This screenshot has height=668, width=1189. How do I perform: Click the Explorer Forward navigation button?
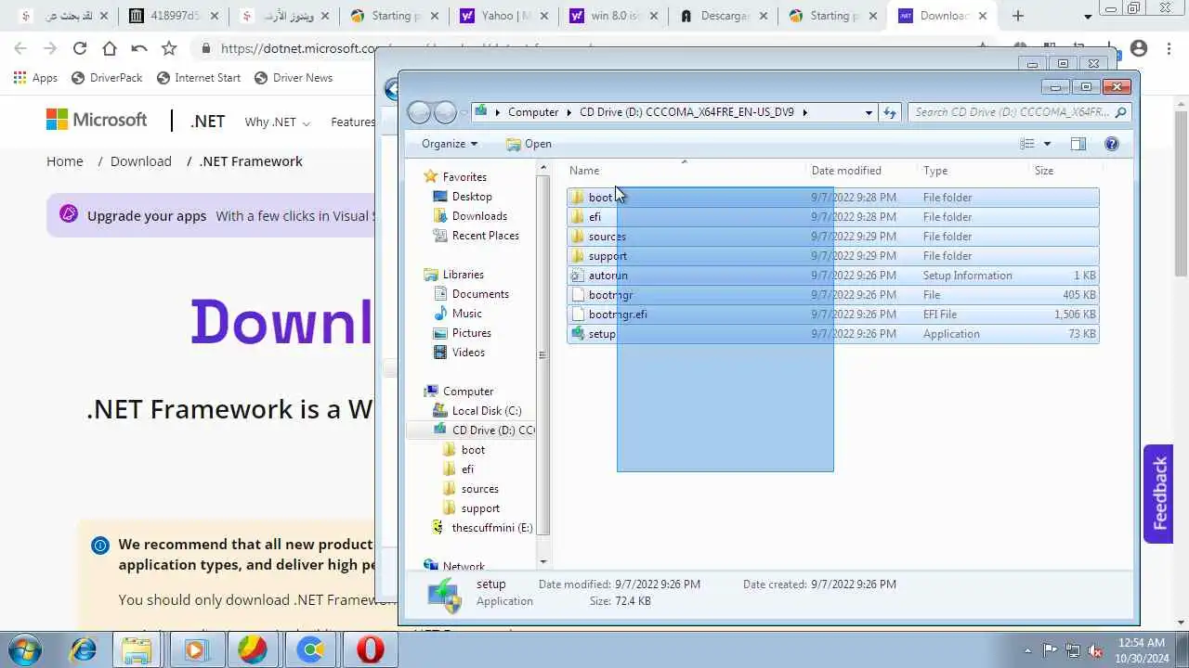(445, 112)
